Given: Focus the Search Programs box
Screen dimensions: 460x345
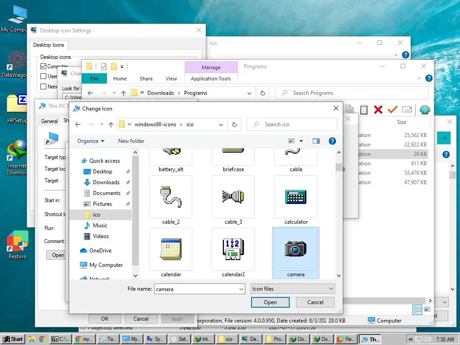Looking at the screenshot, I should click(351, 93).
